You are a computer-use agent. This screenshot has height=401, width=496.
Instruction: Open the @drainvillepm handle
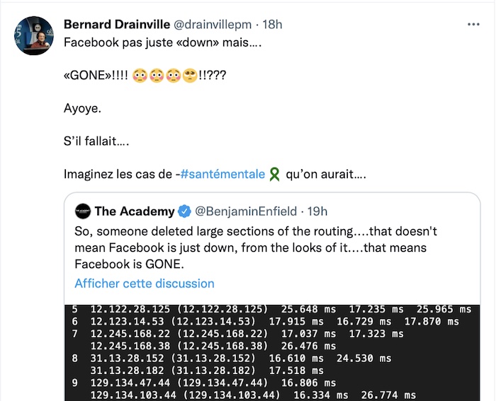213,25
